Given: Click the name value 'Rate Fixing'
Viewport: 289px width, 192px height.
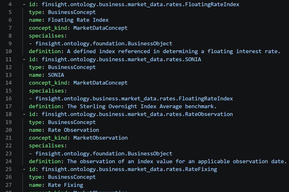Looking at the screenshot, I should [66, 185].
